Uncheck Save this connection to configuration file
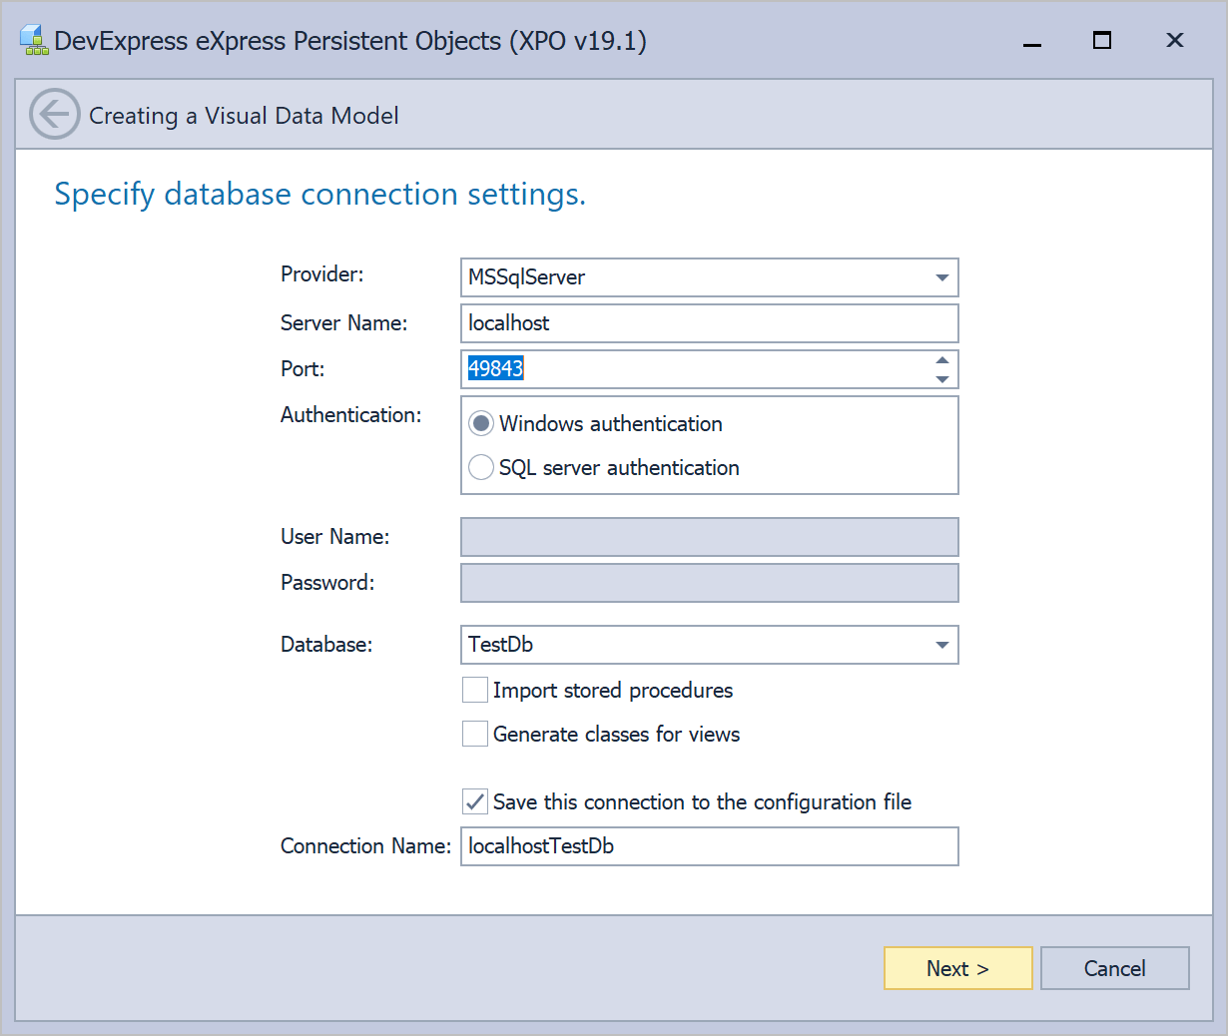The image size is (1228, 1036). point(475,802)
